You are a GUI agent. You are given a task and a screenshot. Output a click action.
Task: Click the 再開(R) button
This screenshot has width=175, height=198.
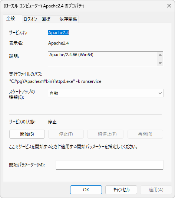point(145,134)
